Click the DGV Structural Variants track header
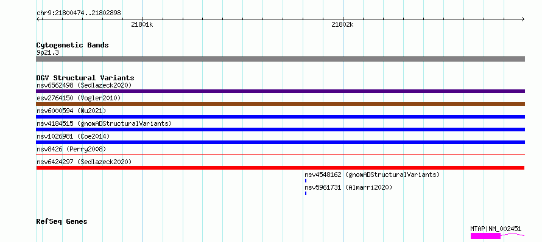Screen dimensions: 542x242 [x=85, y=78]
